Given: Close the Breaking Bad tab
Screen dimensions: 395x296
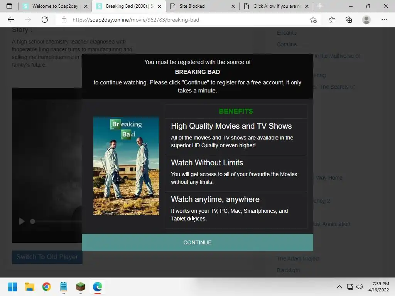Looking at the screenshot, I should [159, 6].
